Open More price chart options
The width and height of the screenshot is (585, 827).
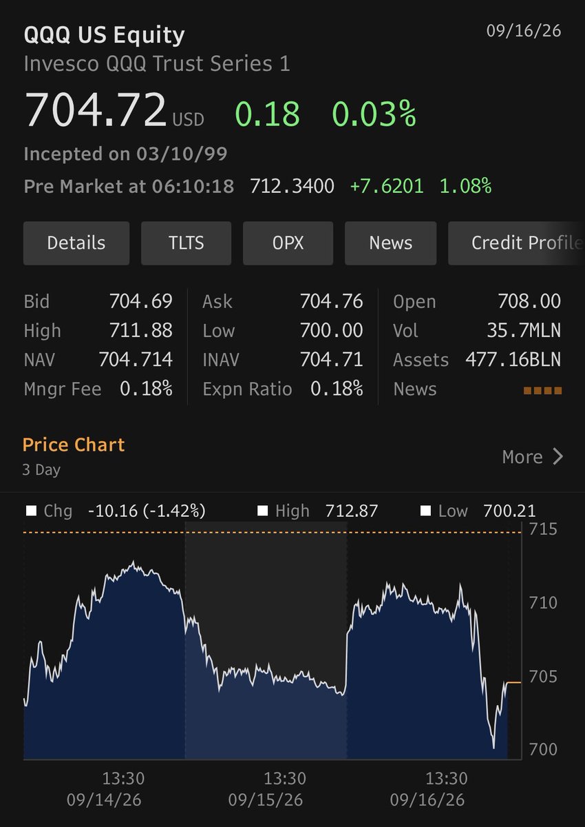point(533,457)
